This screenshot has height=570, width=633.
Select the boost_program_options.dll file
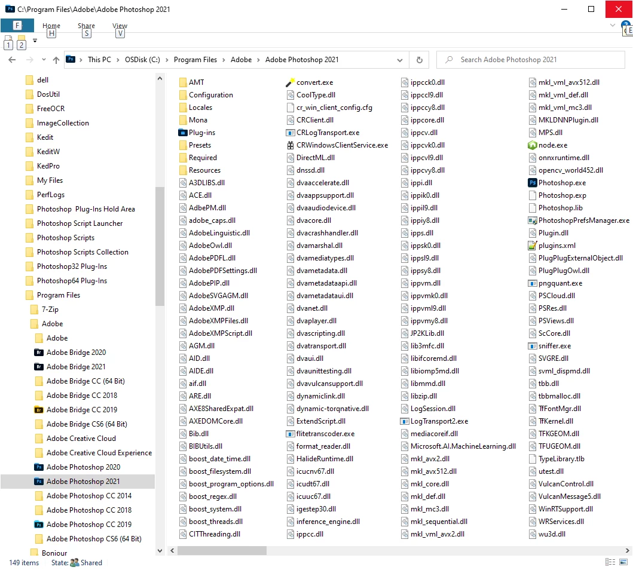(x=231, y=484)
